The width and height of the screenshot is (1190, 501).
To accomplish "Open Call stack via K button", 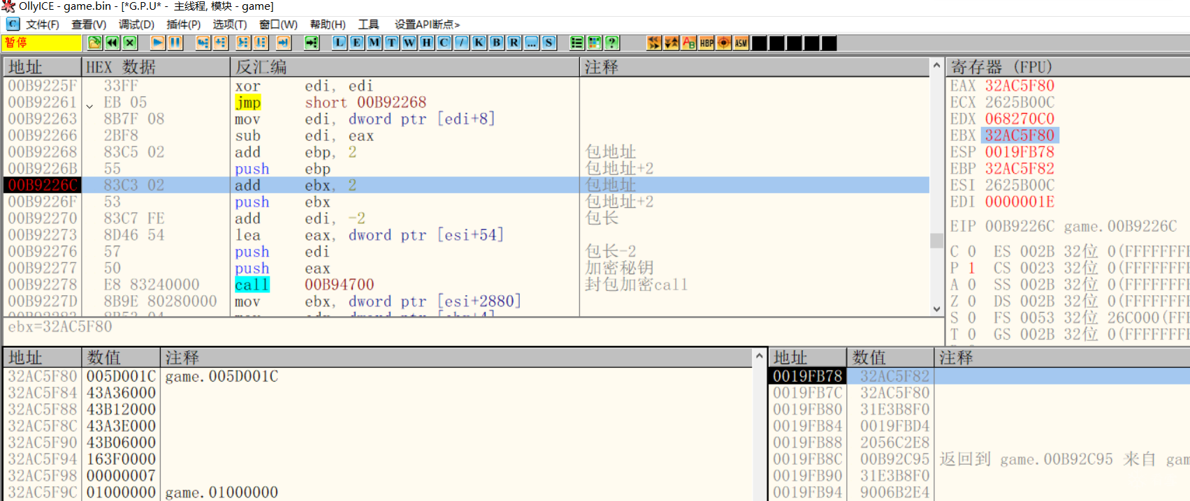I will pyautogui.click(x=479, y=43).
